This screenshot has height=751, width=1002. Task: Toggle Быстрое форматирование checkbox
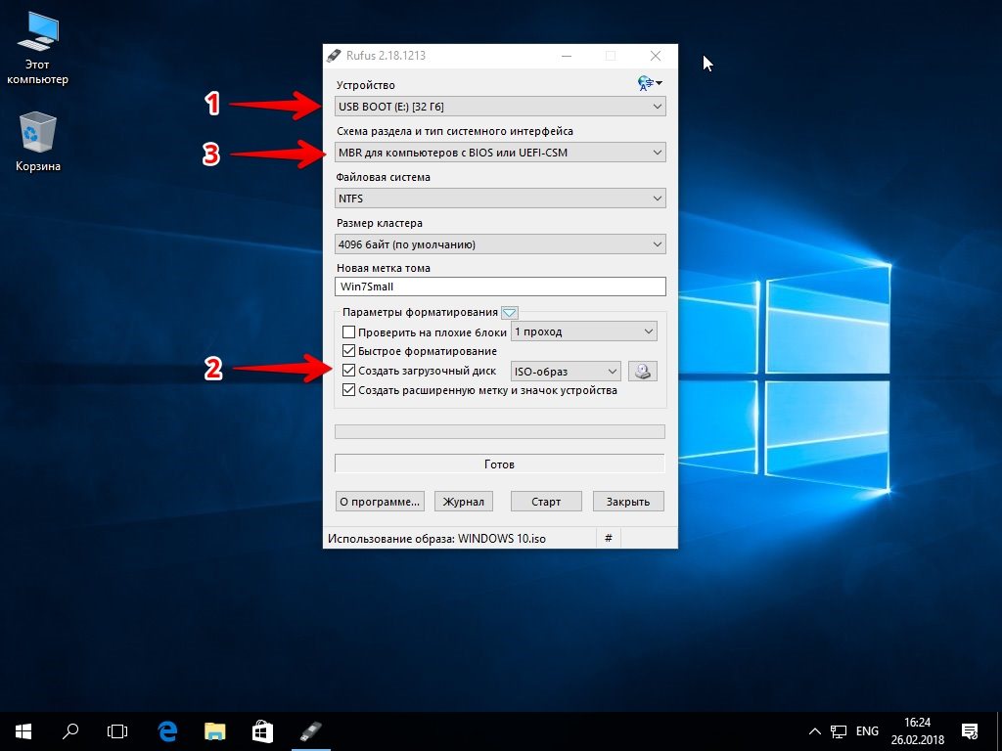pos(349,351)
